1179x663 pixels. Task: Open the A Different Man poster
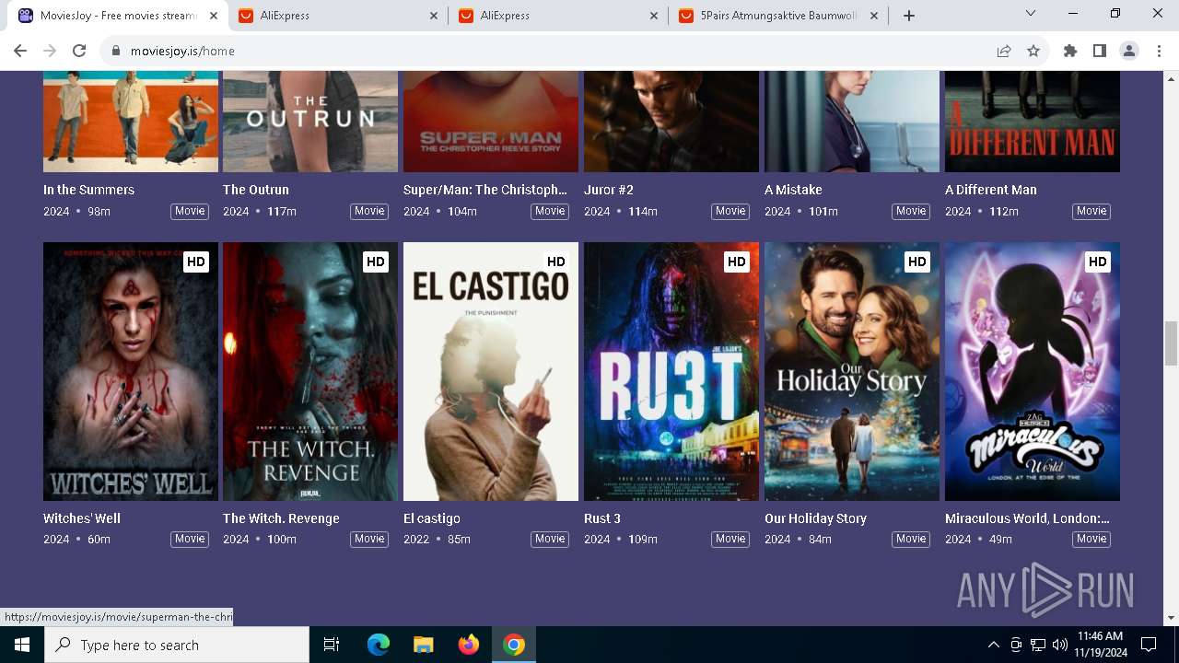(x=1033, y=121)
